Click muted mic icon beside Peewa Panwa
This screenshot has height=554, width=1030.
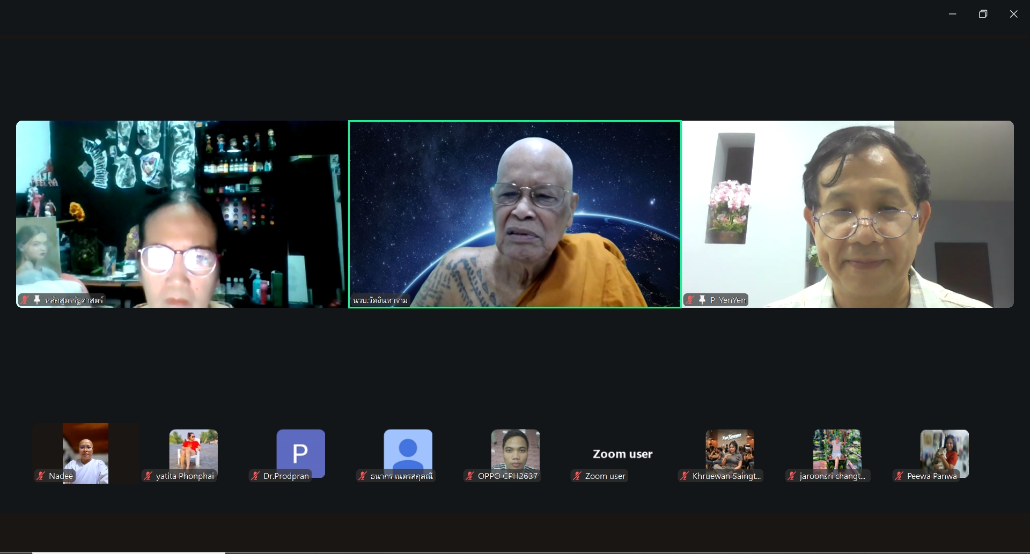pos(899,476)
